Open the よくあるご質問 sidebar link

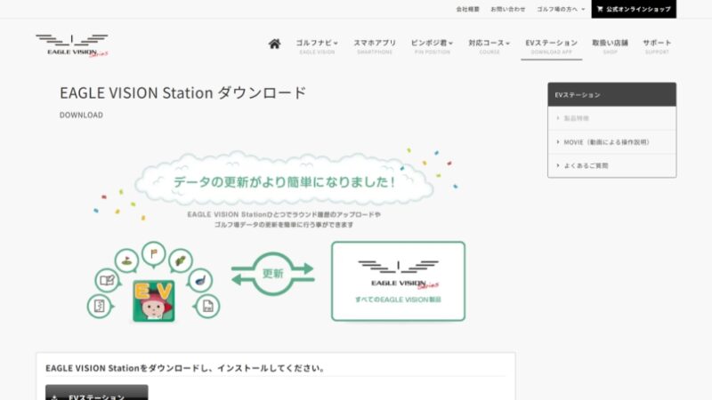click(611, 165)
